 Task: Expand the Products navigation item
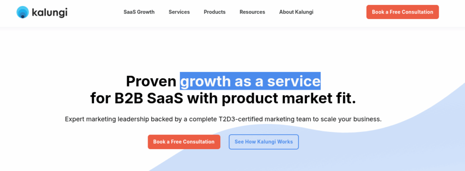click(215, 12)
